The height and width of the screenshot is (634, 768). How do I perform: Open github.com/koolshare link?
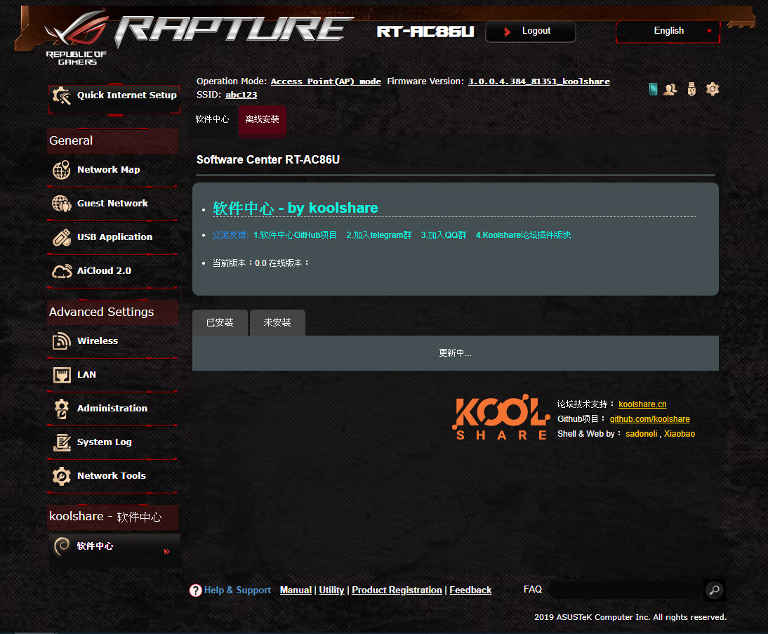(x=649, y=419)
